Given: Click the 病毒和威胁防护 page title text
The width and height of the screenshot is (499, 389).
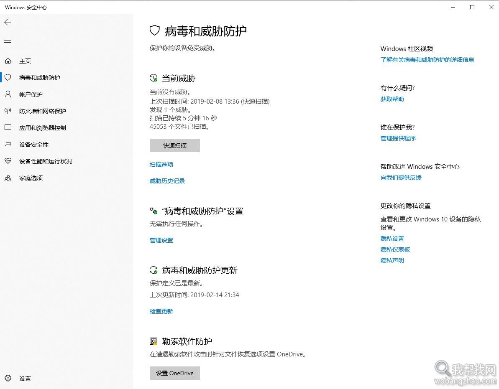Looking at the screenshot, I should pyautogui.click(x=206, y=31).
